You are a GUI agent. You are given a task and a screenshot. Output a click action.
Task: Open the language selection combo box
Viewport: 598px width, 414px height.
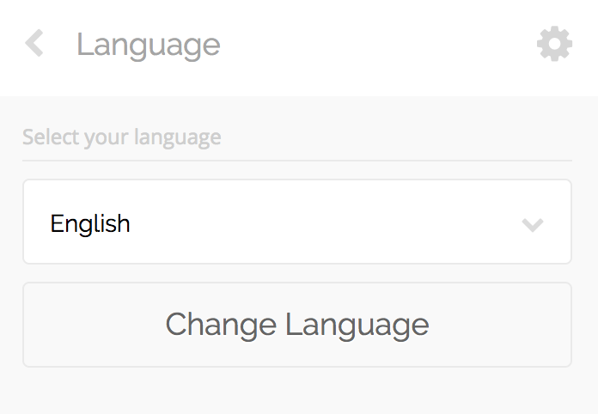[x=297, y=222]
